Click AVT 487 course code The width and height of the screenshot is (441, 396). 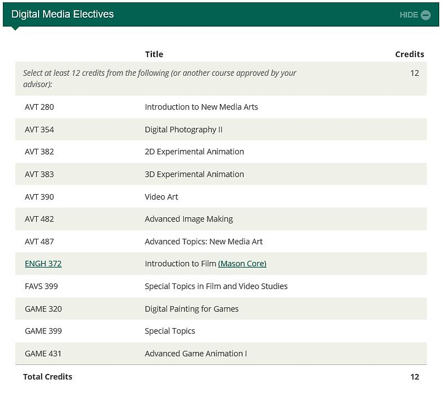pyautogui.click(x=39, y=242)
